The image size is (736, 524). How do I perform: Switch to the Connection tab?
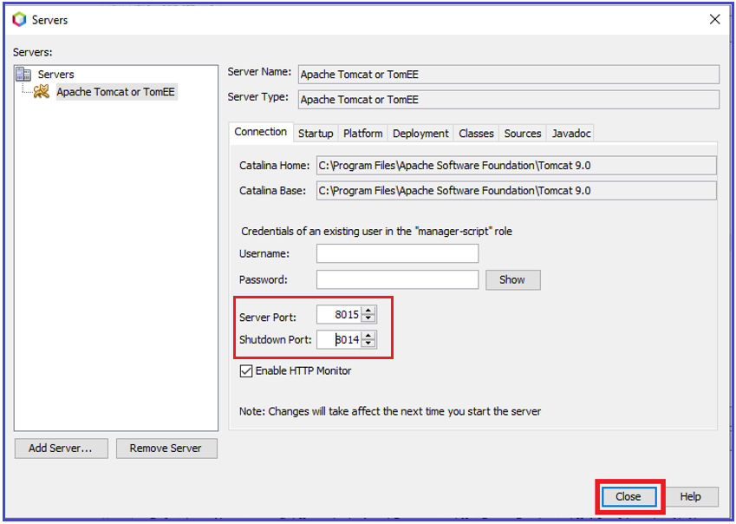point(261,132)
